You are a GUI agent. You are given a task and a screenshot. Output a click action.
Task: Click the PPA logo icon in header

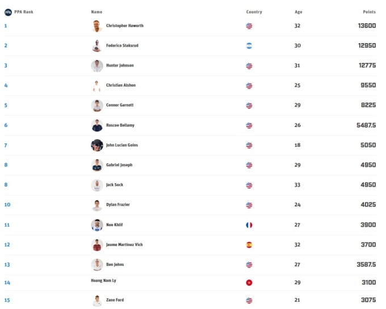click(8, 12)
